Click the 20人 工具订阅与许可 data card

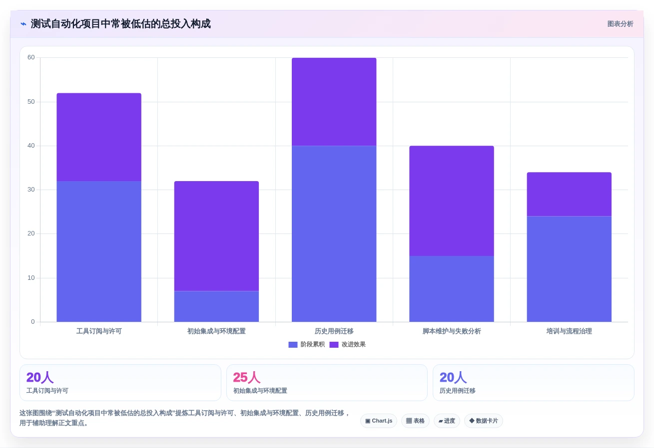pyautogui.click(x=120, y=383)
